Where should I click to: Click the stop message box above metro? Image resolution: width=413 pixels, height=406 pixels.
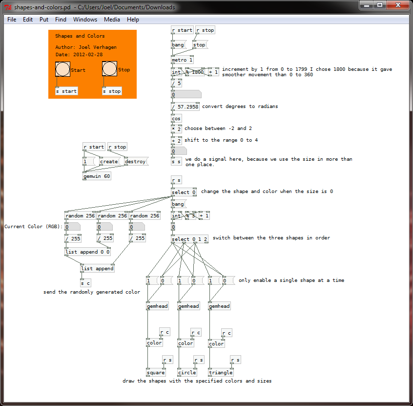click(200, 45)
